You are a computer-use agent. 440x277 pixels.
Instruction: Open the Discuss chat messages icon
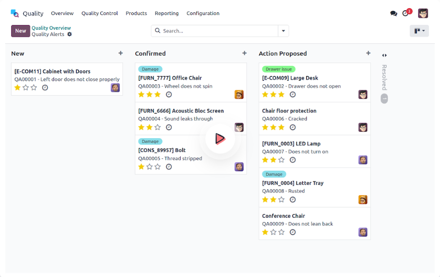394,13
